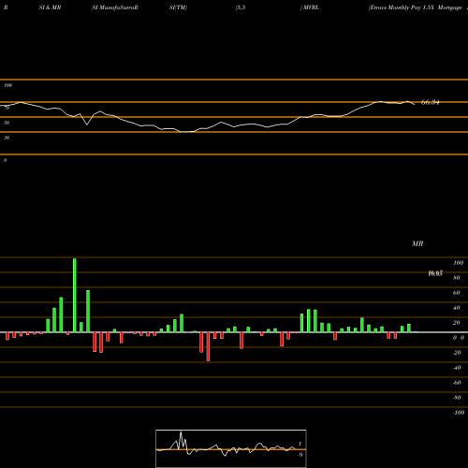This screenshot has height=468, width=468.
Task: Click the MR histogram's -80 axis label
Action: tap(457, 398)
